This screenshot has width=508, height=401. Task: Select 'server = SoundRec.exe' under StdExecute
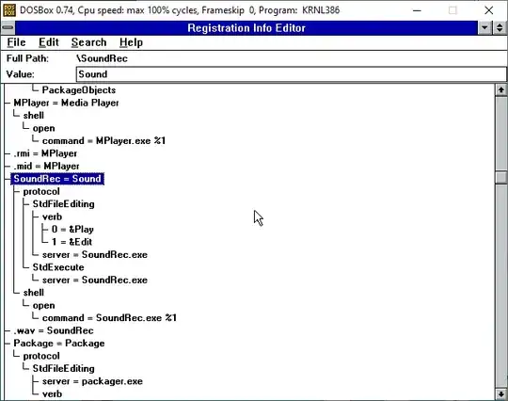click(95, 281)
